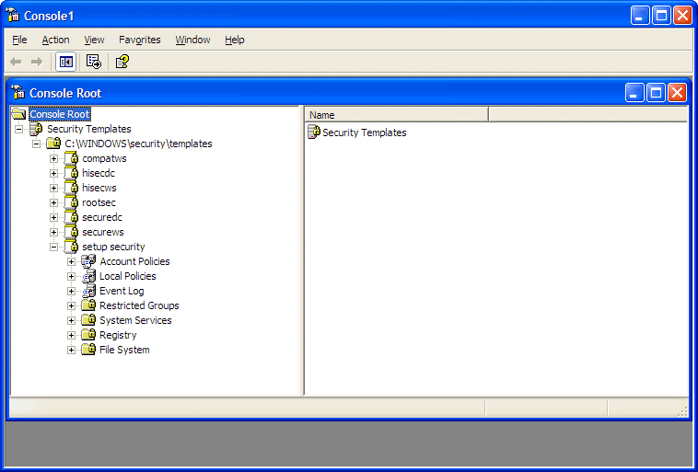
Task: Select Console Root label in tree
Action: coord(60,114)
